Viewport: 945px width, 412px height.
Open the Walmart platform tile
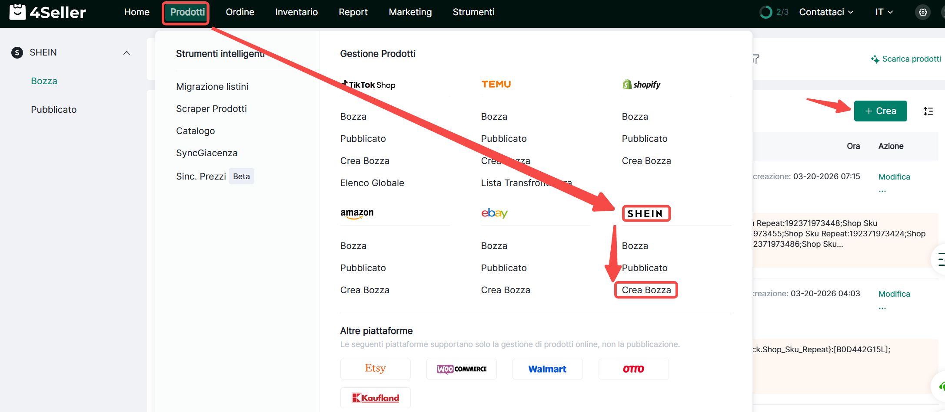pos(547,369)
